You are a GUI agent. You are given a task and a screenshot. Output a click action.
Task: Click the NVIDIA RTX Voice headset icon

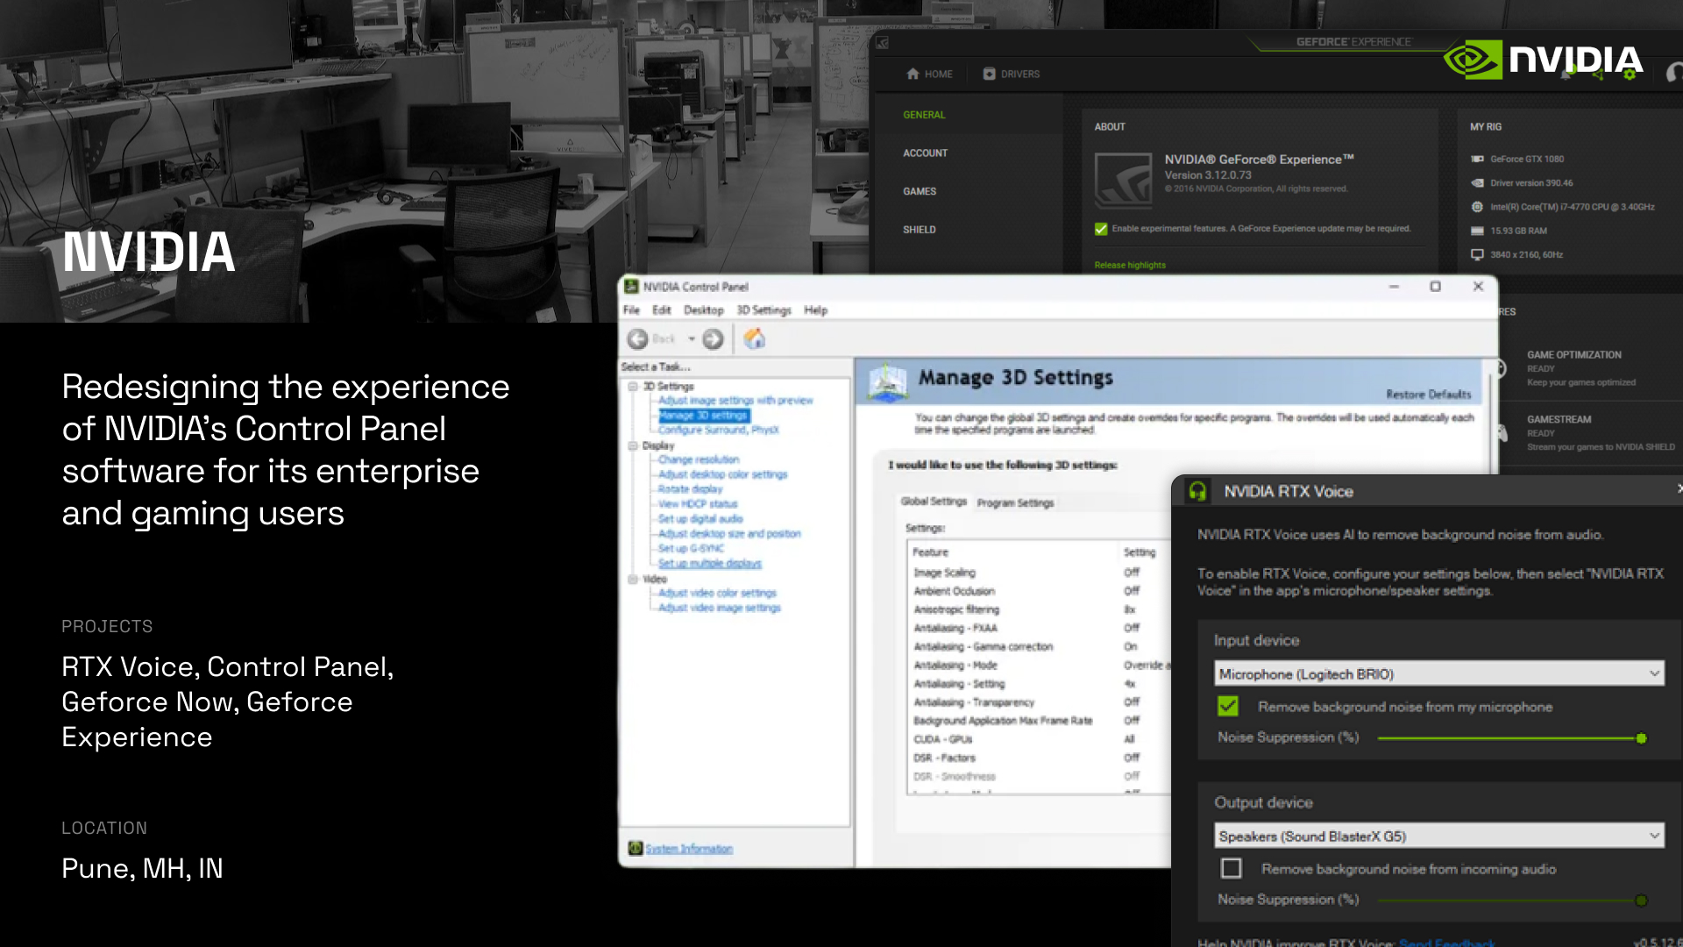1197,491
